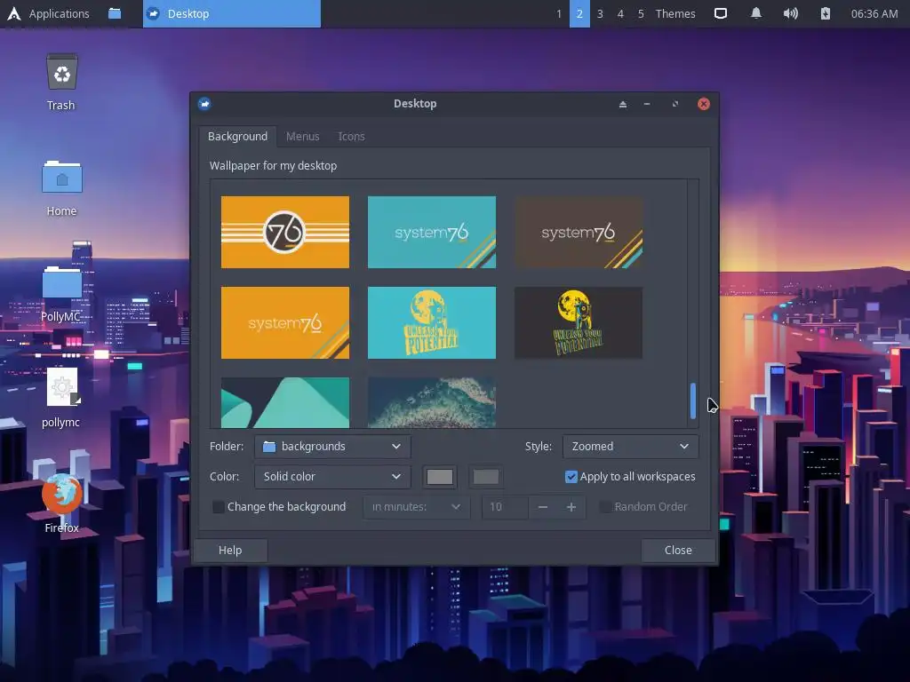Decrease minutes with the minus button

[543, 507]
